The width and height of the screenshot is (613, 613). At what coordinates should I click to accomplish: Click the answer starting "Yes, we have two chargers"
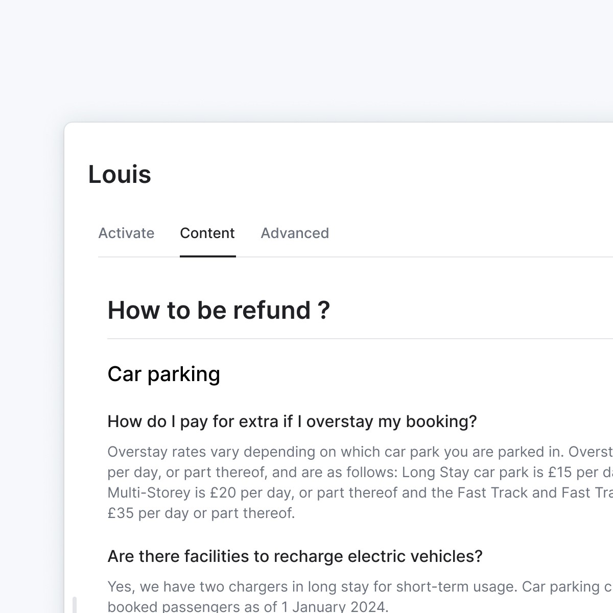tap(360, 596)
